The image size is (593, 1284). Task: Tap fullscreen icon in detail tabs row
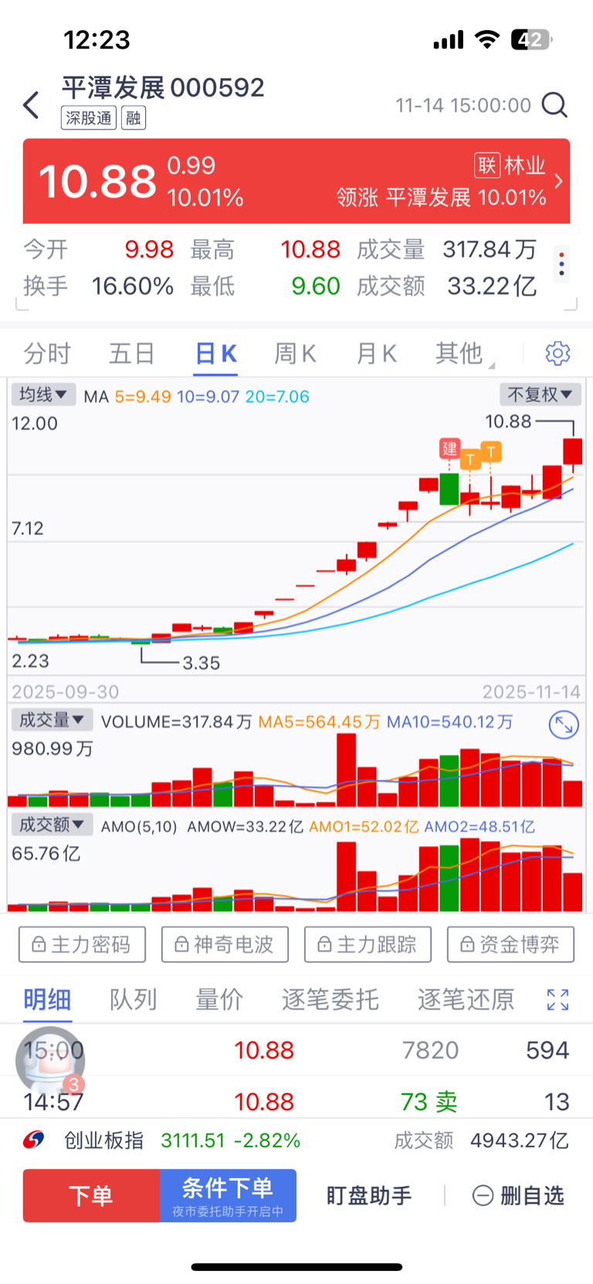point(557,1000)
